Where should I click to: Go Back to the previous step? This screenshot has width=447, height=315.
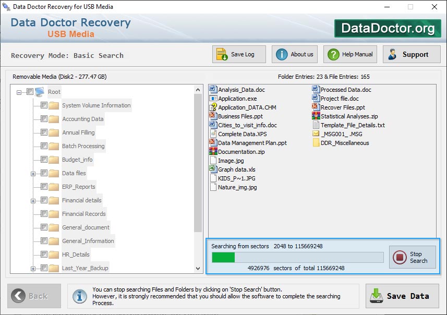click(x=34, y=296)
